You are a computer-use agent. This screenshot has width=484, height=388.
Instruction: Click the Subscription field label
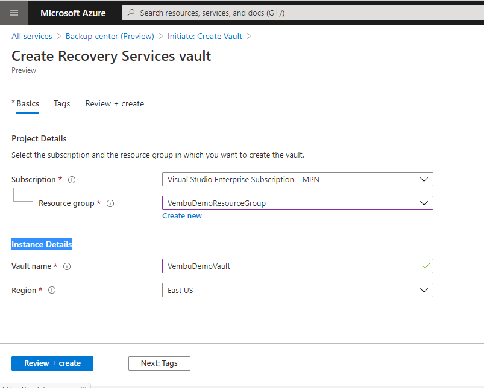pos(34,180)
